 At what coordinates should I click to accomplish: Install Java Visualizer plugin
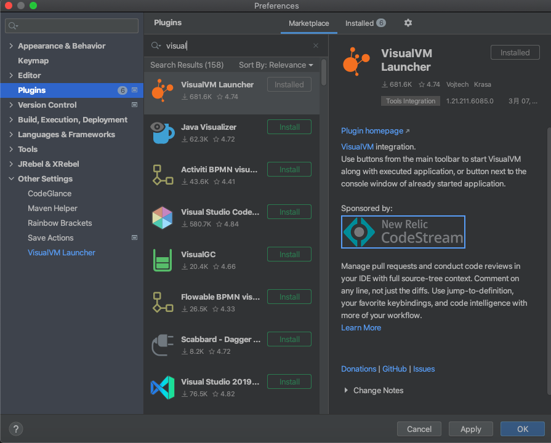coord(289,127)
